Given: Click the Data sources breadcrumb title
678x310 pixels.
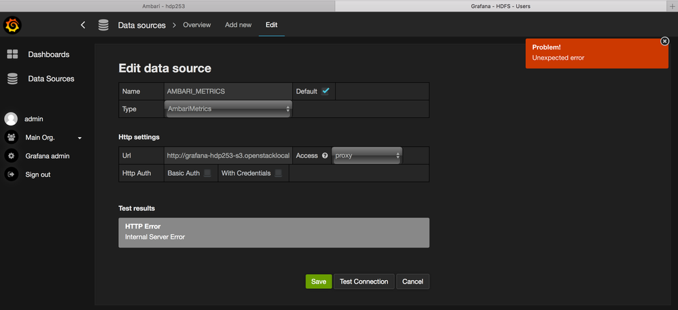Looking at the screenshot, I should 142,25.
